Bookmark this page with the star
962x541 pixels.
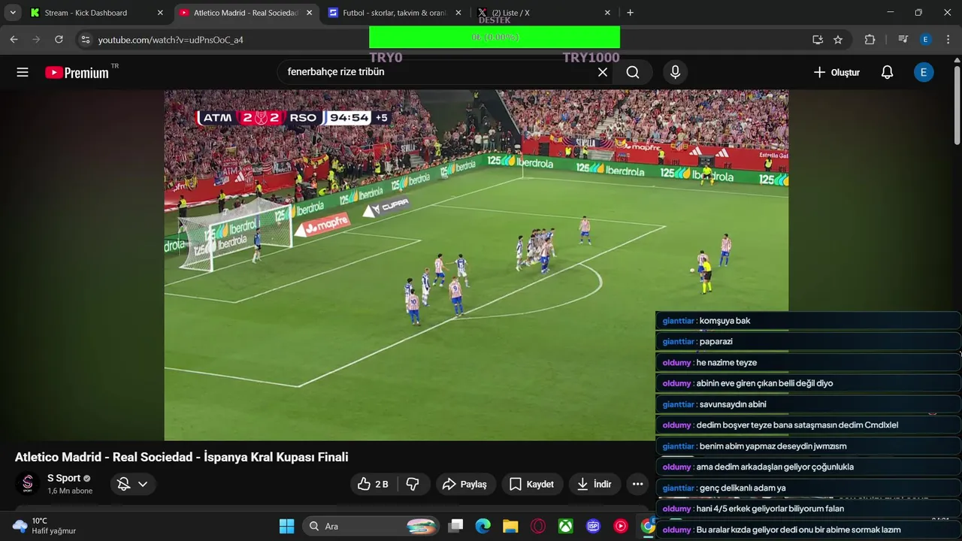pos(838,39)
